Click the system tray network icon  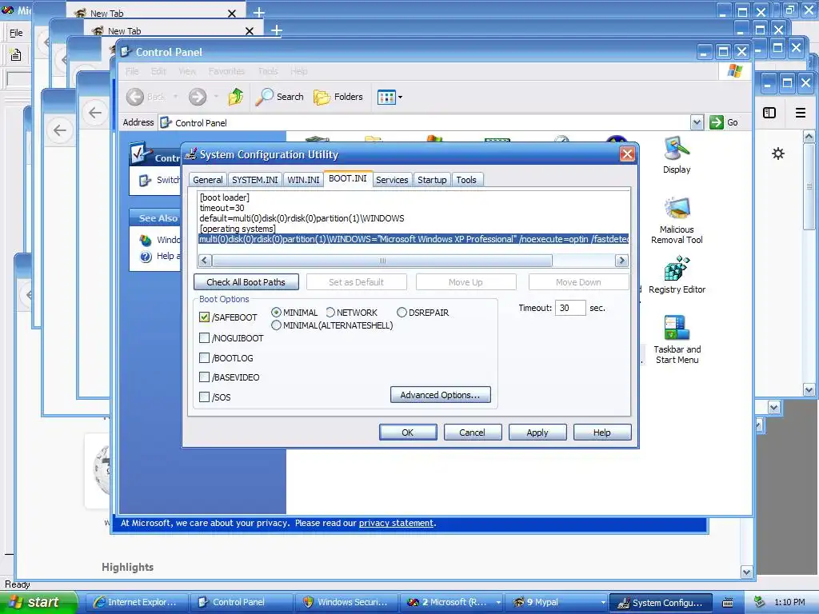click(760, 602)
